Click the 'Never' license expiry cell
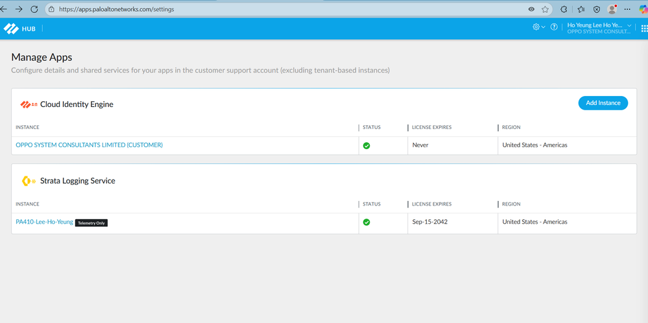This screenshot has width=648, height=323. pos(453,145)
